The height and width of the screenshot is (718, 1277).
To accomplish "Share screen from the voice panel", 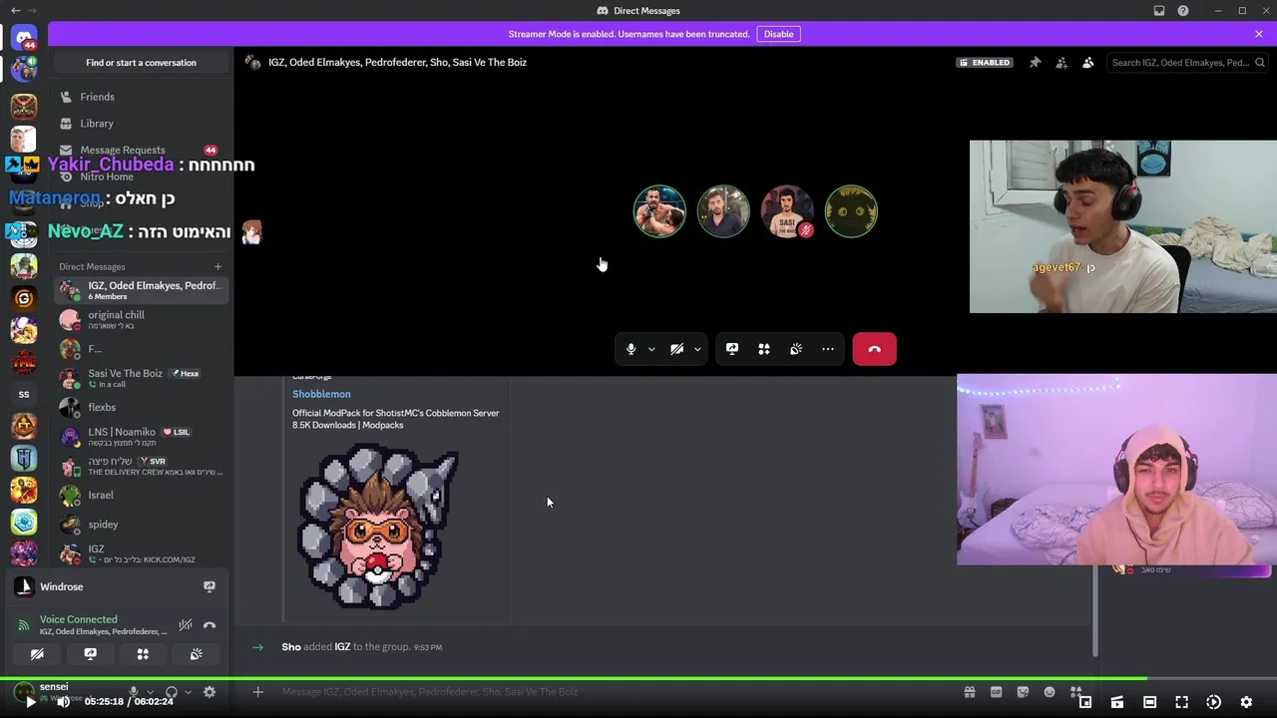I will pos(90,654).
